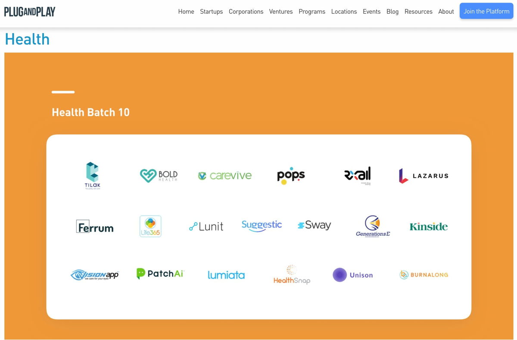Click the Plug and Play logo
Image resolution: width=517 pixels, height=340 pixels.
click(30, 12)
